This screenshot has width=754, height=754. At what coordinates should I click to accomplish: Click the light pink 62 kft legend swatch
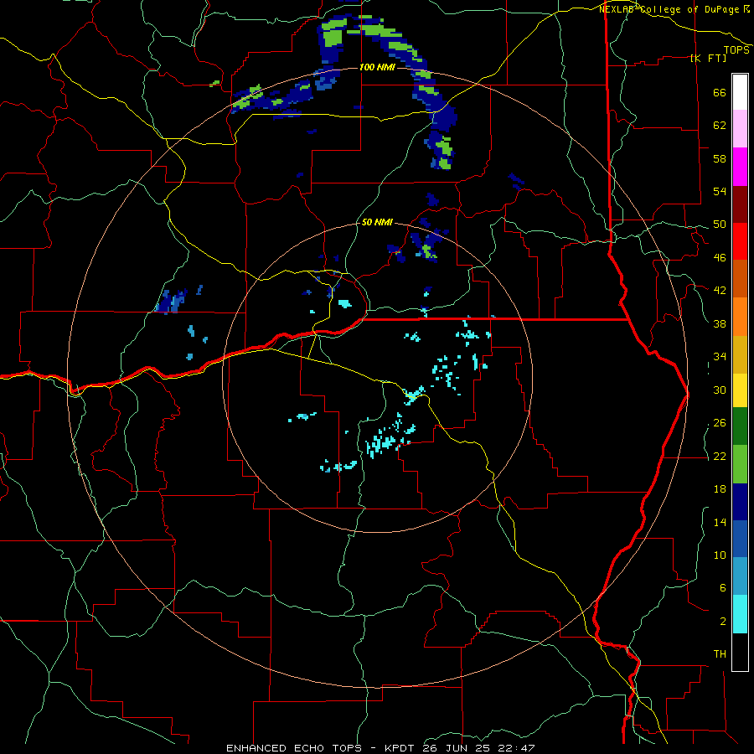(x=740, y=129)
